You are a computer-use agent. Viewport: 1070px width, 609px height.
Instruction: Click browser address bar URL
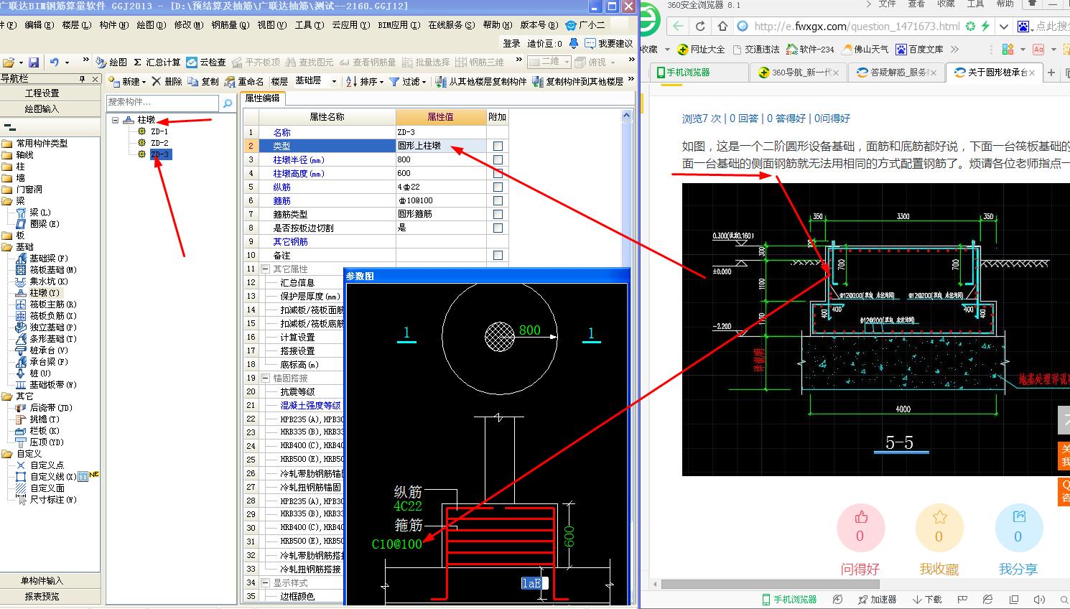(857, 27)
